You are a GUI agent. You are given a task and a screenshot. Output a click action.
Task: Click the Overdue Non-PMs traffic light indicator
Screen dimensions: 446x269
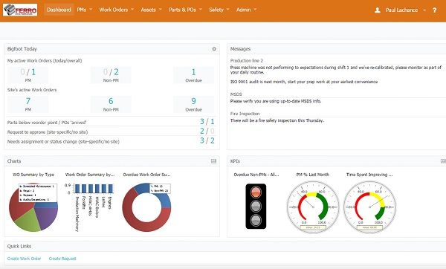(256, 206)
